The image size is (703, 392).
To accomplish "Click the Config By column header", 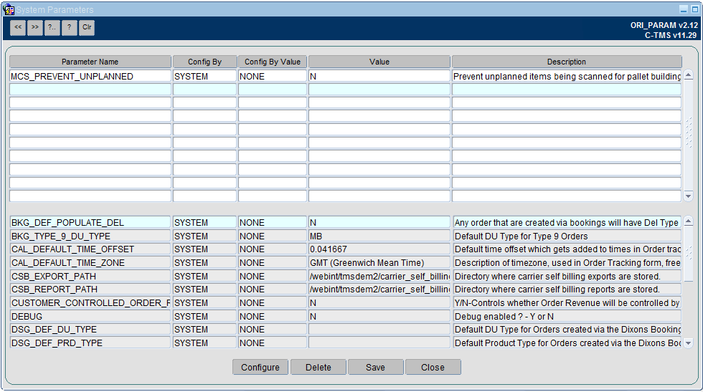I will pyautogui.click(x=204, y=62).
